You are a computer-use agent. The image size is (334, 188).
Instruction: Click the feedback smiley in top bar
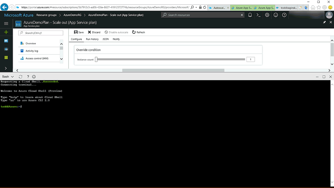pos(276,15)
